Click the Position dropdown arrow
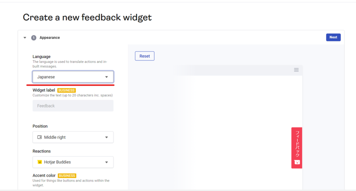The image size is (356, 191). click(x=107, y=137)
